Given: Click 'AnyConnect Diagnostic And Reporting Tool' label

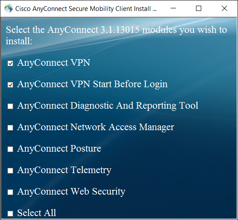Looking at the screenshot, I should 108,106.
